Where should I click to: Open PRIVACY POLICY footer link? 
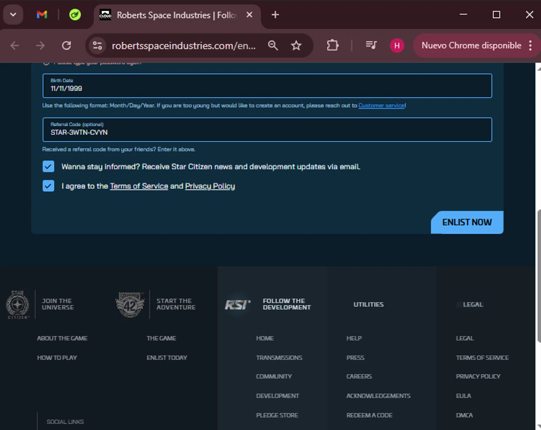478,376
